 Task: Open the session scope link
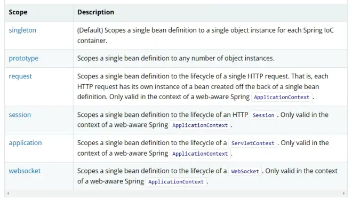[x=20, y=115]
